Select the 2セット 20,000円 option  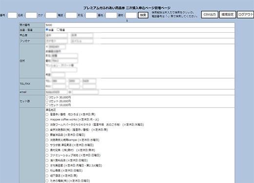tap(47, 101)
